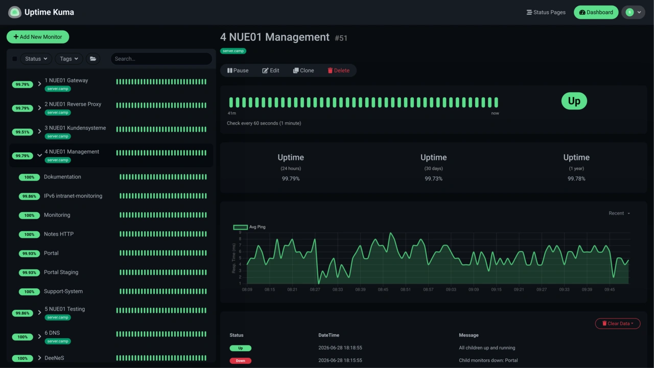654x368 pixels.
Task: Click the Up status badge in events table
Action: coord(241,348)
